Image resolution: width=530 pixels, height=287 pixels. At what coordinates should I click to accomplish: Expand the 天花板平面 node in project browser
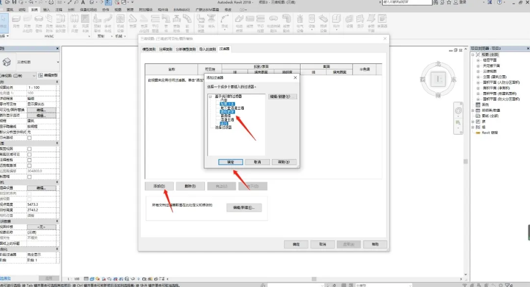point(478,66)
